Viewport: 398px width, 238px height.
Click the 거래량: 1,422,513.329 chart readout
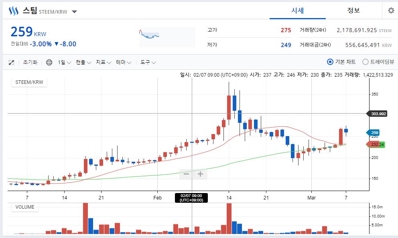tap(369, 75)
